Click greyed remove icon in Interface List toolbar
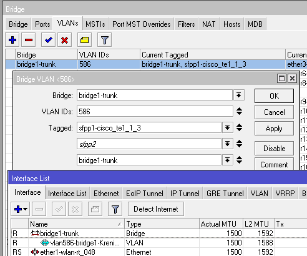The height and width of the screenshot is (256, 307). click(39, 209)
